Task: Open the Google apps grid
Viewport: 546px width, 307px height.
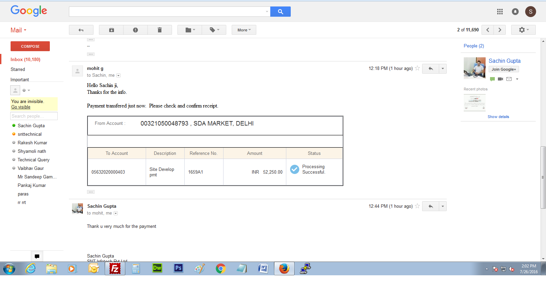Action: tap(500, 12)
